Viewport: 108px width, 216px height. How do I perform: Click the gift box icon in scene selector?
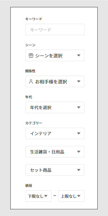tap(31, 55)
